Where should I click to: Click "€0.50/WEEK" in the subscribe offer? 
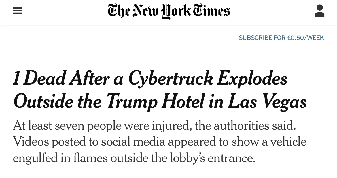pos(306,38)
